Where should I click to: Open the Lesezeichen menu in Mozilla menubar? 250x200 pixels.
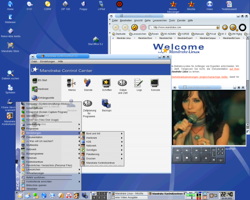[x=160, y=20]
